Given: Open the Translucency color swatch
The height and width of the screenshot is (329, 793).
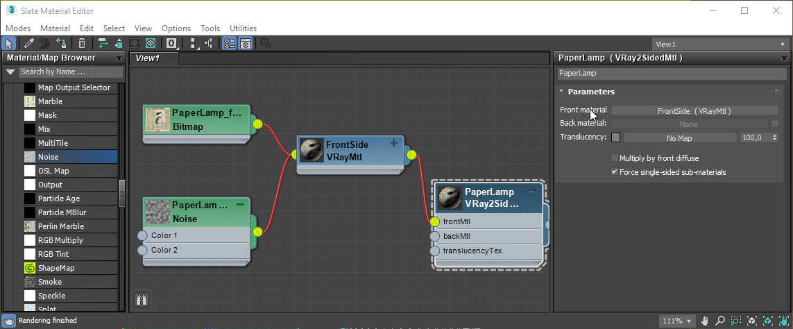Looking at the screenshot, I should pos(615,138).
